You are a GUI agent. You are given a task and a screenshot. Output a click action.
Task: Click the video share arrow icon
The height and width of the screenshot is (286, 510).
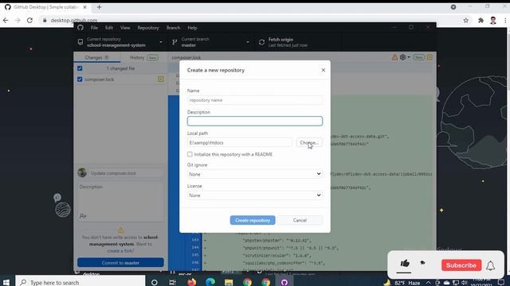[423, 263]
